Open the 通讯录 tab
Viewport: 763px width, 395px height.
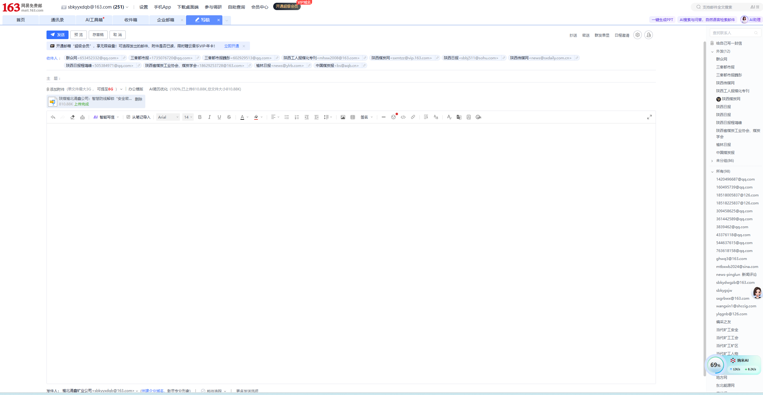(x=57, y=20)
